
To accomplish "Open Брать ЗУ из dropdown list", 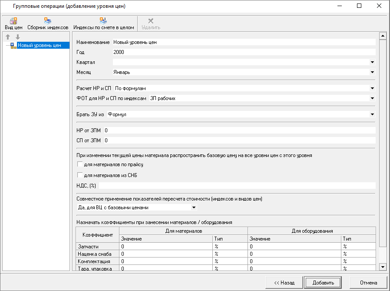I will 372,114.
